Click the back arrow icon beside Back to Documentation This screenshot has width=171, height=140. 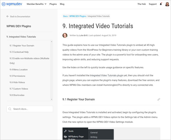click(x=7, y=17)
